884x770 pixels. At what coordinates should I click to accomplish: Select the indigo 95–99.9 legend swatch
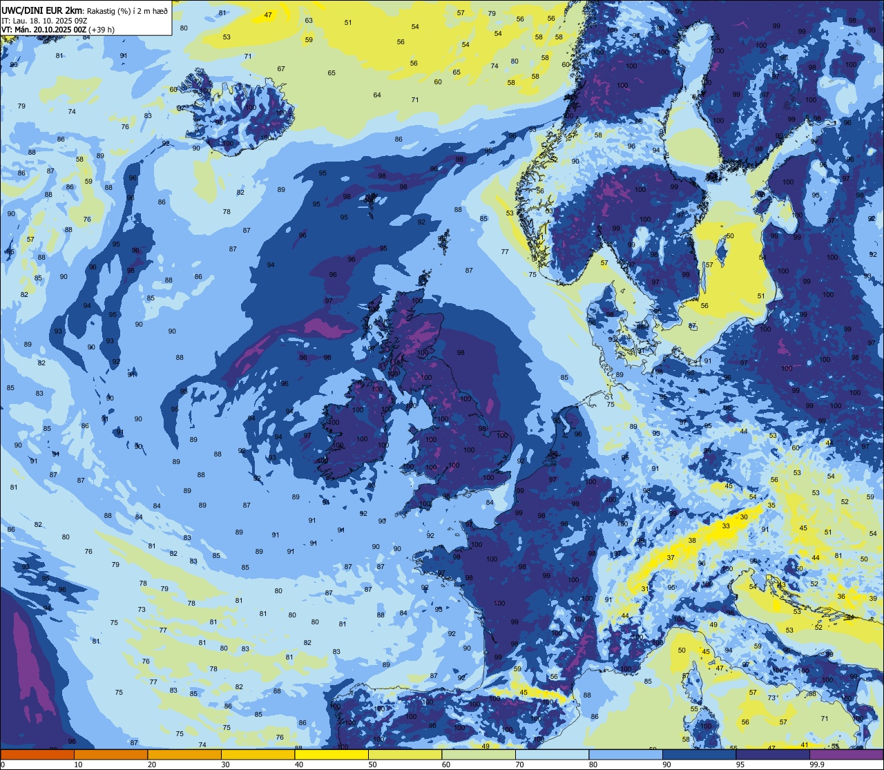pyautogui.click(x=773, y=754)
